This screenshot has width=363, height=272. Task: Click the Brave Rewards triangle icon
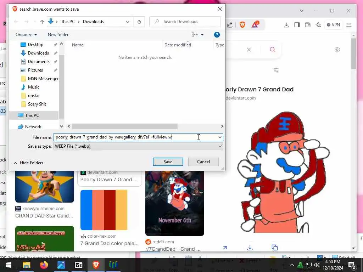[255, 24]
